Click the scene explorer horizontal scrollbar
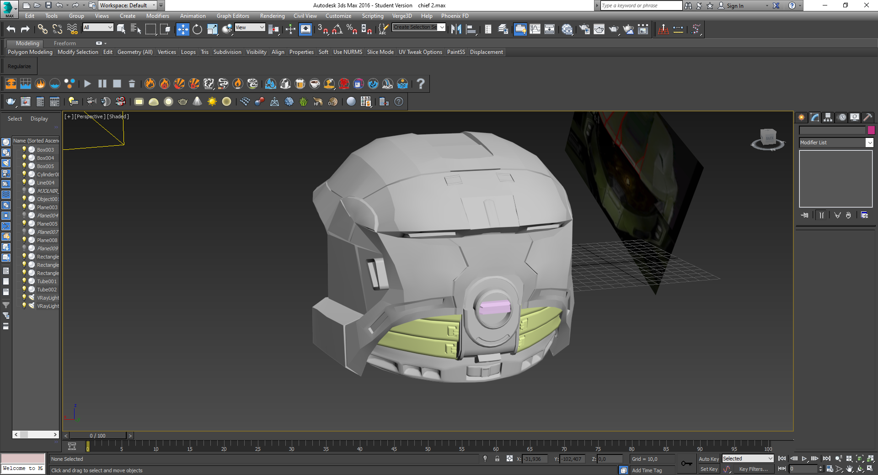The height and width of the screenshot is (475, 878). click(x=36, y=434)
